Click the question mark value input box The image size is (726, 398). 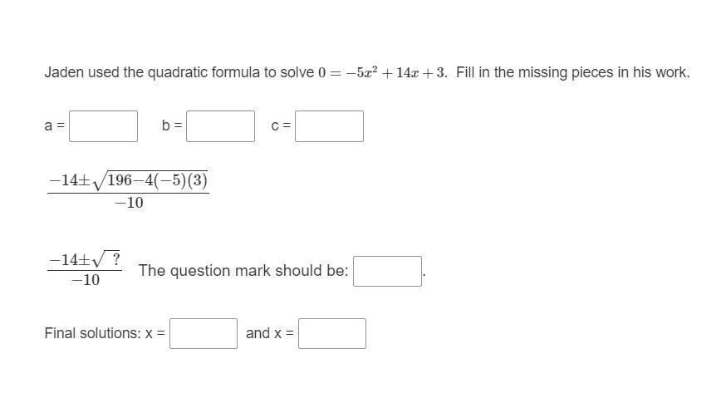click(x=388, y=271)
